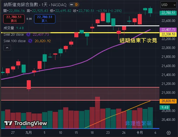This screenshot has height=137, width=178.
Task: Click the blue text 非理性繁榮
Action: pyautogui.click(x=138, y=123)
